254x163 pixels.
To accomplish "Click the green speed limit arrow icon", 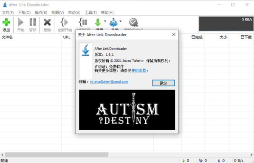I will pyautogui.click(x=98, y=23).
